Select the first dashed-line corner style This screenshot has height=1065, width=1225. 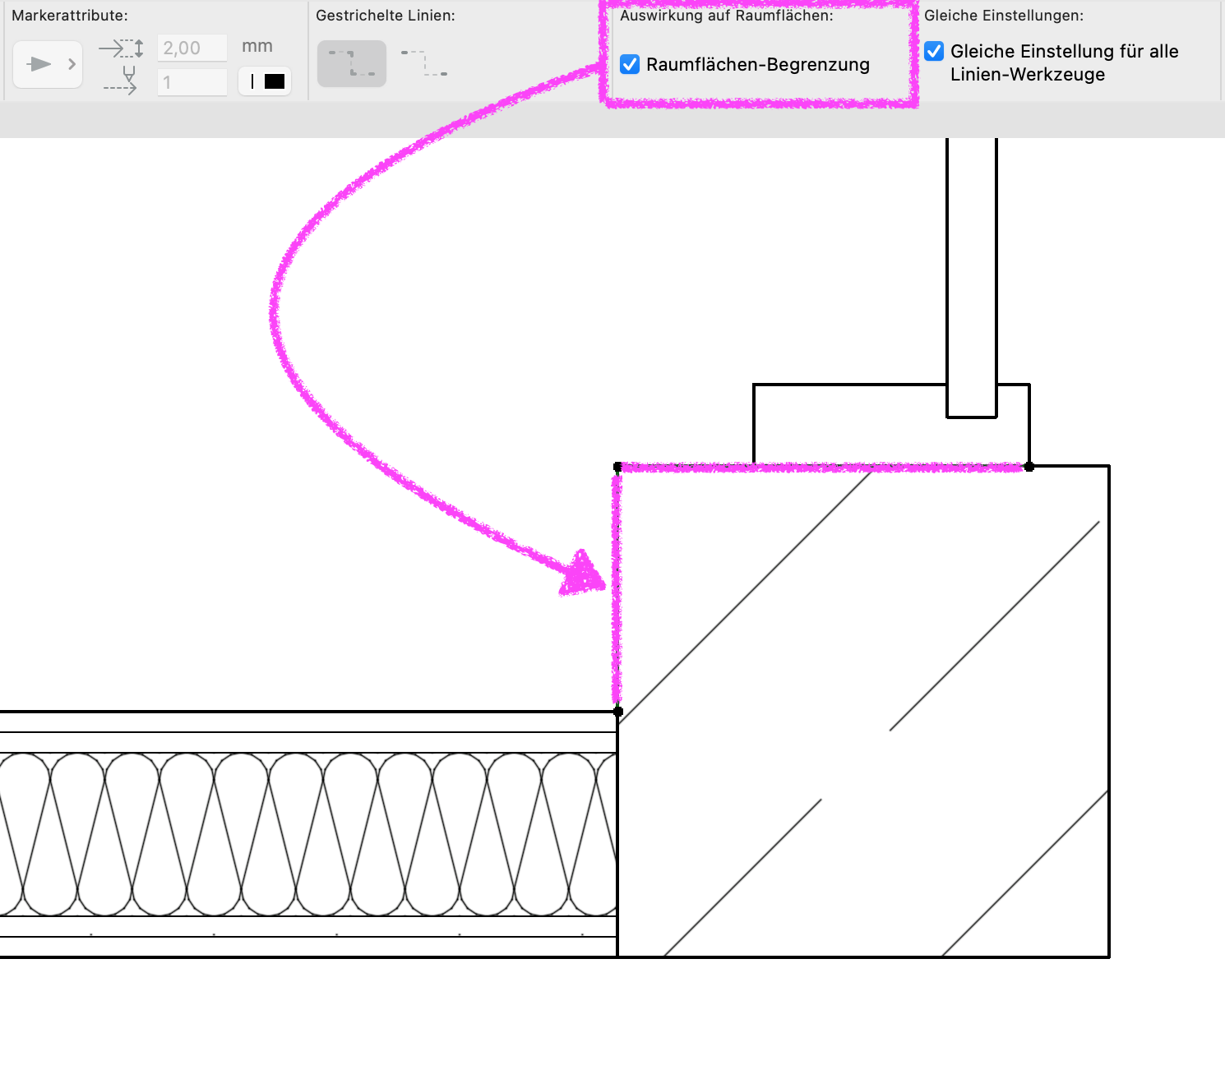(x=352, y=64)
